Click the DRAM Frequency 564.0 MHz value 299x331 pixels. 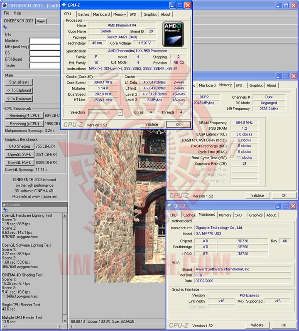coord(244,123)
